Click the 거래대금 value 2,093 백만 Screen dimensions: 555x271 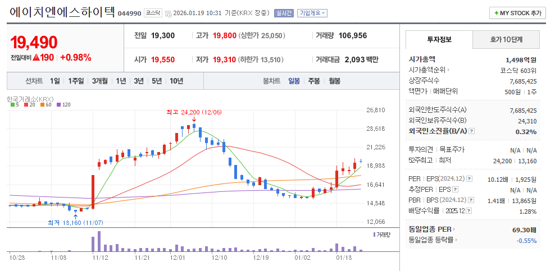tap(361, 59)
